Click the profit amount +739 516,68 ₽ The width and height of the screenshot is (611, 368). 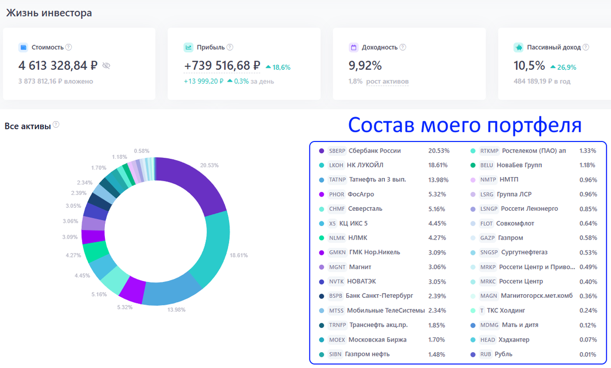click(x=222, y=66)
